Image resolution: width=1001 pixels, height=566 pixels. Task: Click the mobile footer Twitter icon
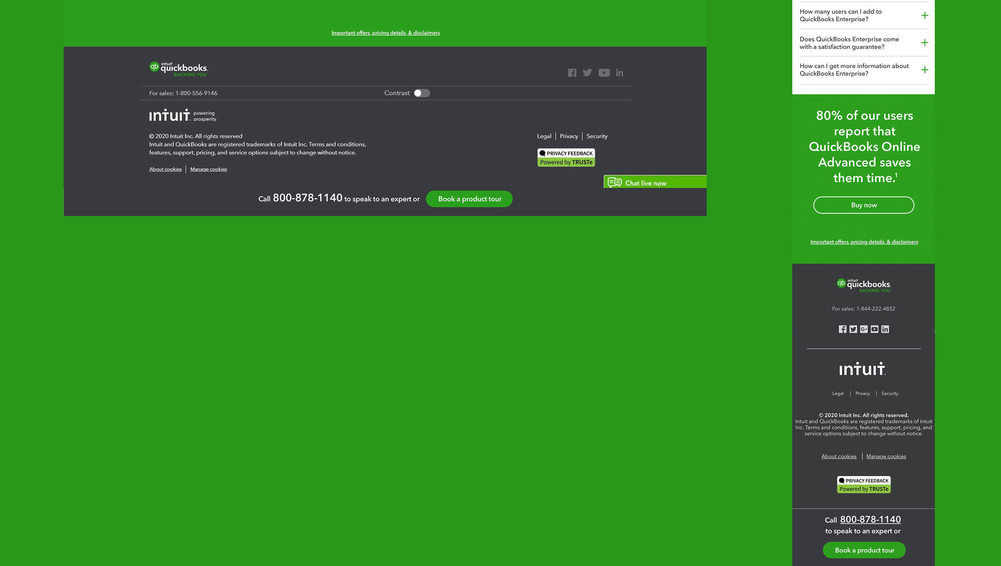pyautogui.click(x=853, y=329)
